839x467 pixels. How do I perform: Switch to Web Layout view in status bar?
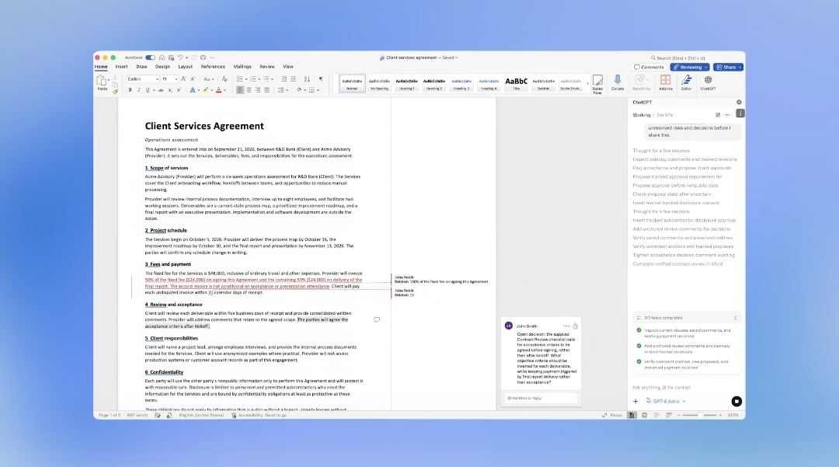(644, 415)
